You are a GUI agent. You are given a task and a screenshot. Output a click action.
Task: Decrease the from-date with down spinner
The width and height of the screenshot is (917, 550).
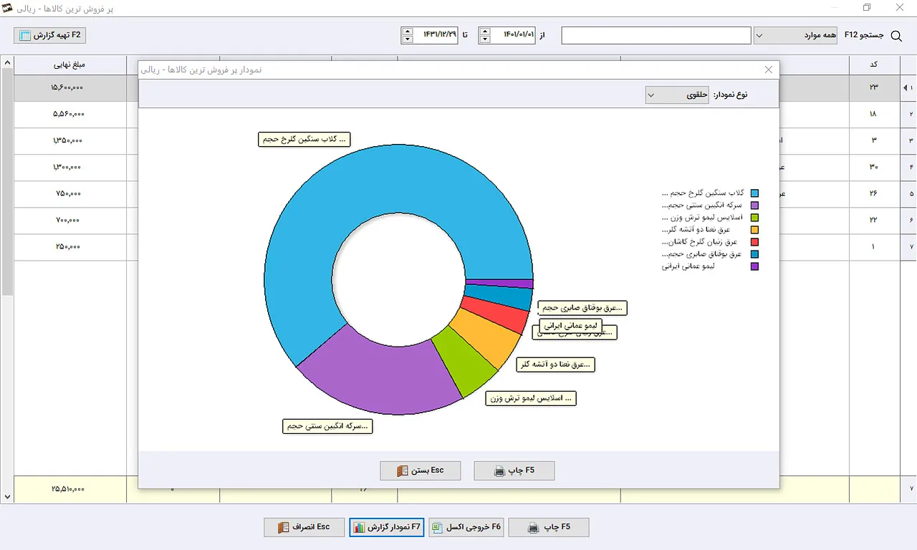click(x=485, y=39)
